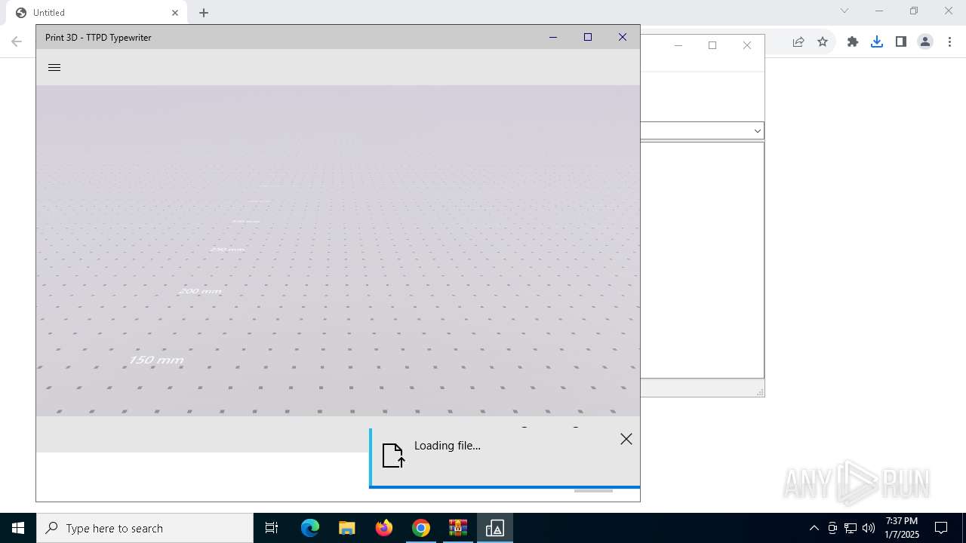Close the Print 3D TTPD Typewriter window
The height and width of the screenshot is (543, 966).
click(623, 37)
